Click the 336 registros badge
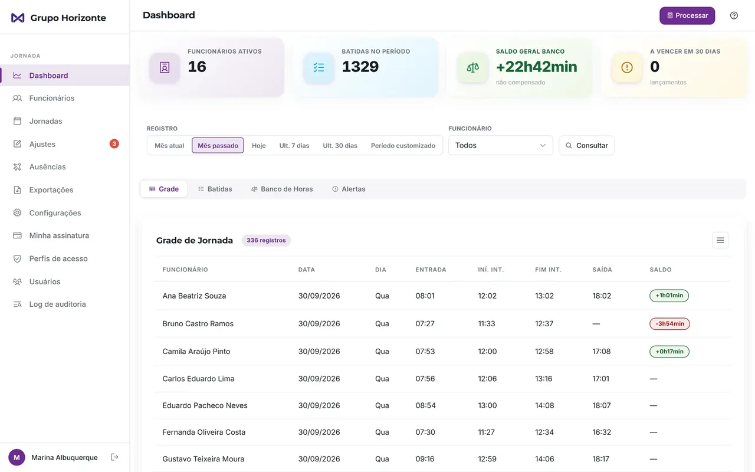The width and height of the screenshot is (755, 472). coord(266,240)
